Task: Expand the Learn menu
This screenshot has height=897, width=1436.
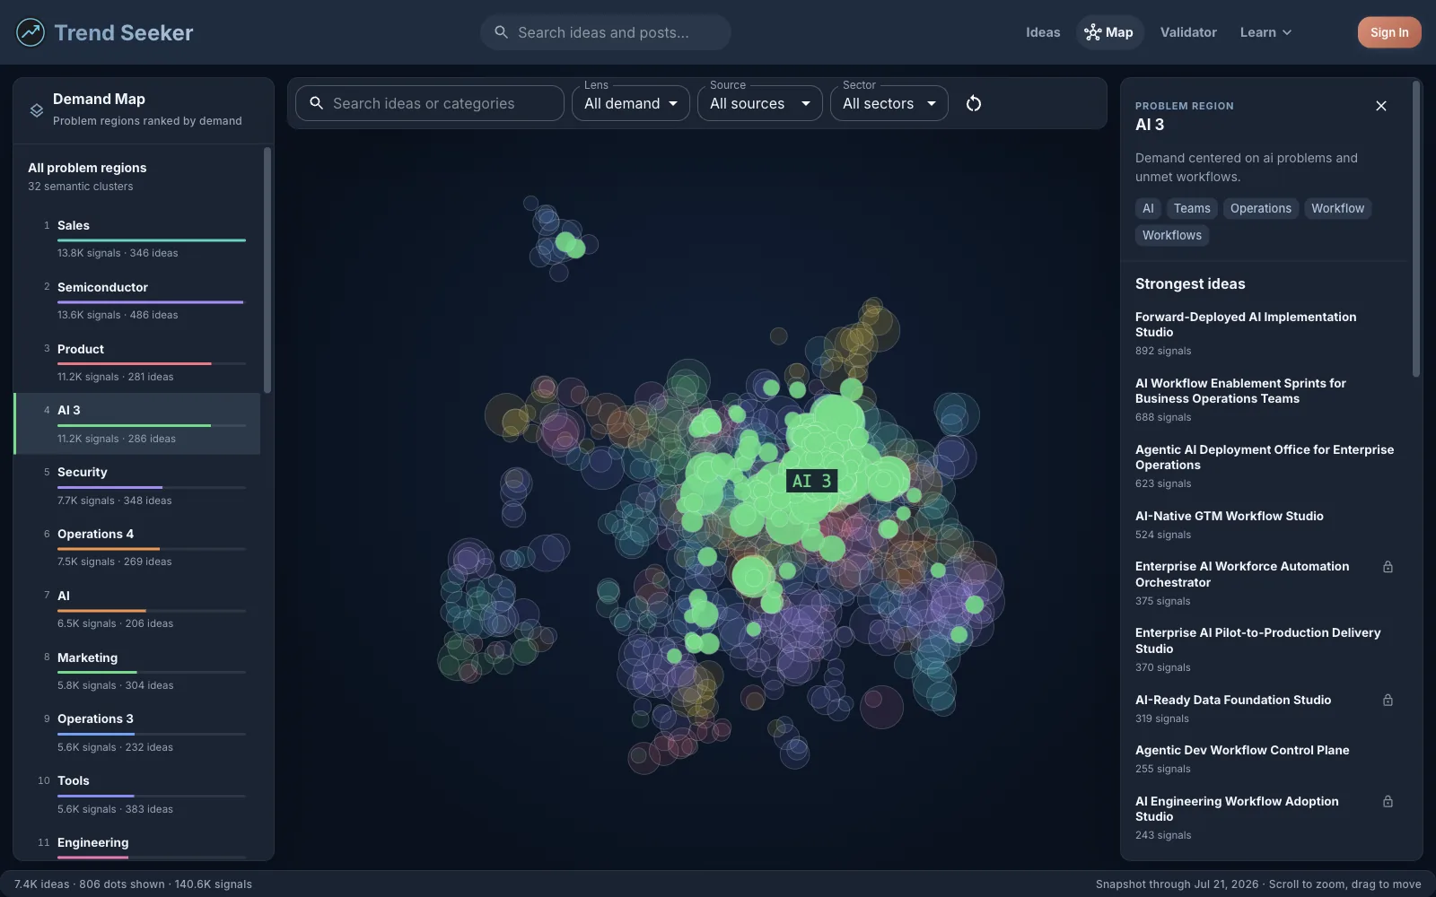Action: (x=1265, y=32)
